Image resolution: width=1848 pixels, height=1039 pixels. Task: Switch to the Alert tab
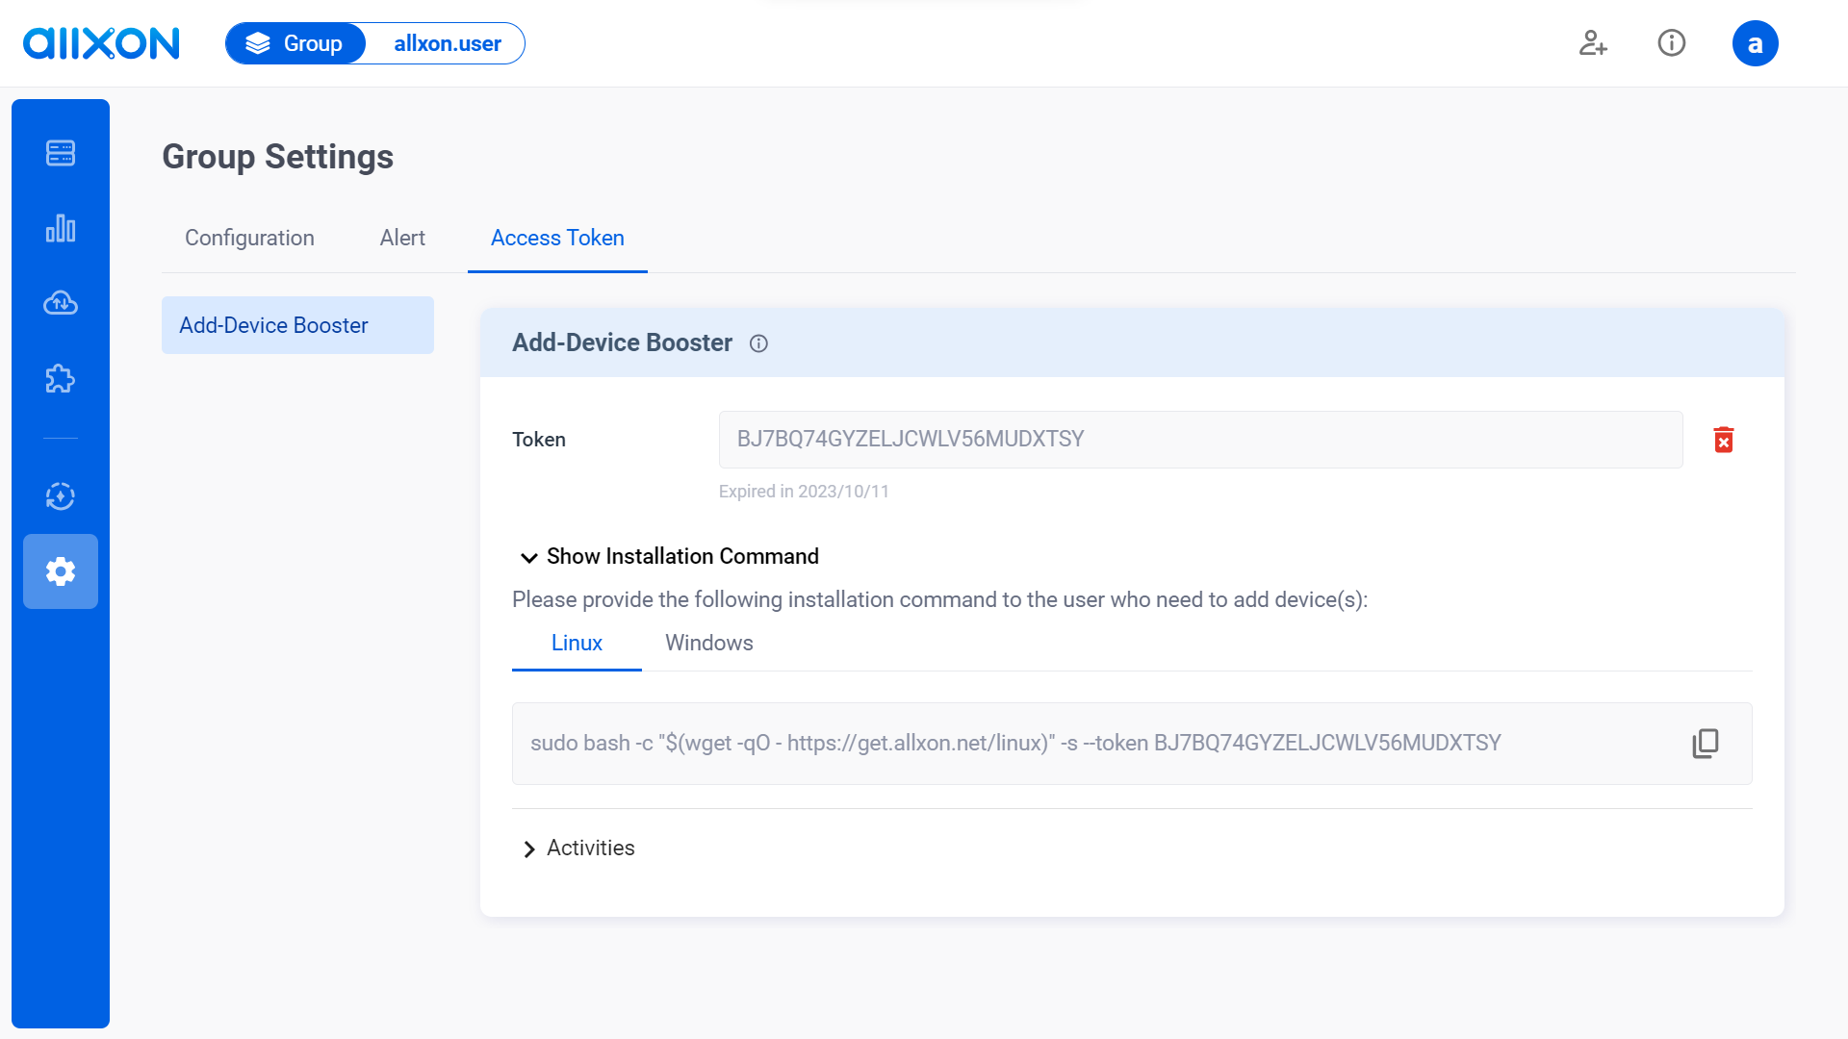click(402, 238)
